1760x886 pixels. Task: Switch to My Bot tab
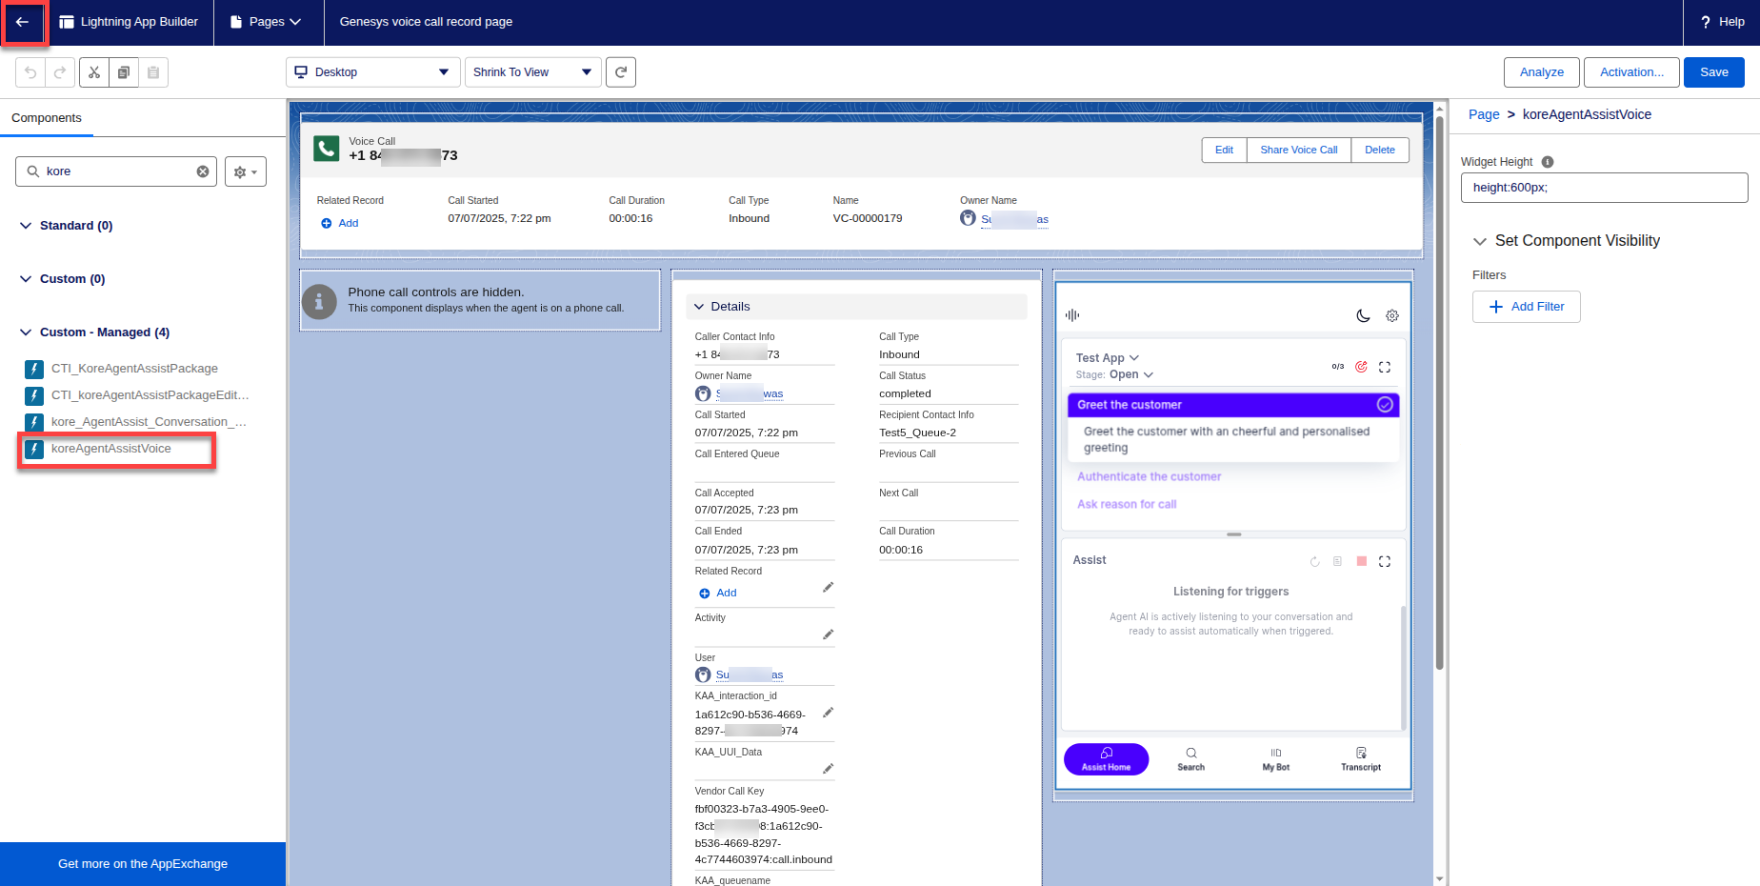click(x=1276, y=759)
